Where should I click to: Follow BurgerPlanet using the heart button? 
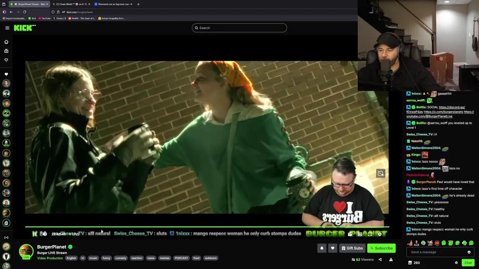(x=333, y=248)
